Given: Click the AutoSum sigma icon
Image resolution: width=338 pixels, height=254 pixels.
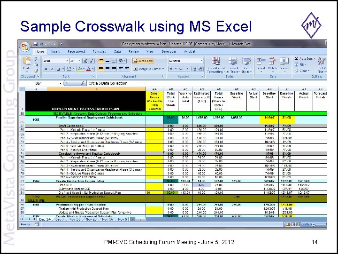Looking at the screenshot, I should [297, 58].
